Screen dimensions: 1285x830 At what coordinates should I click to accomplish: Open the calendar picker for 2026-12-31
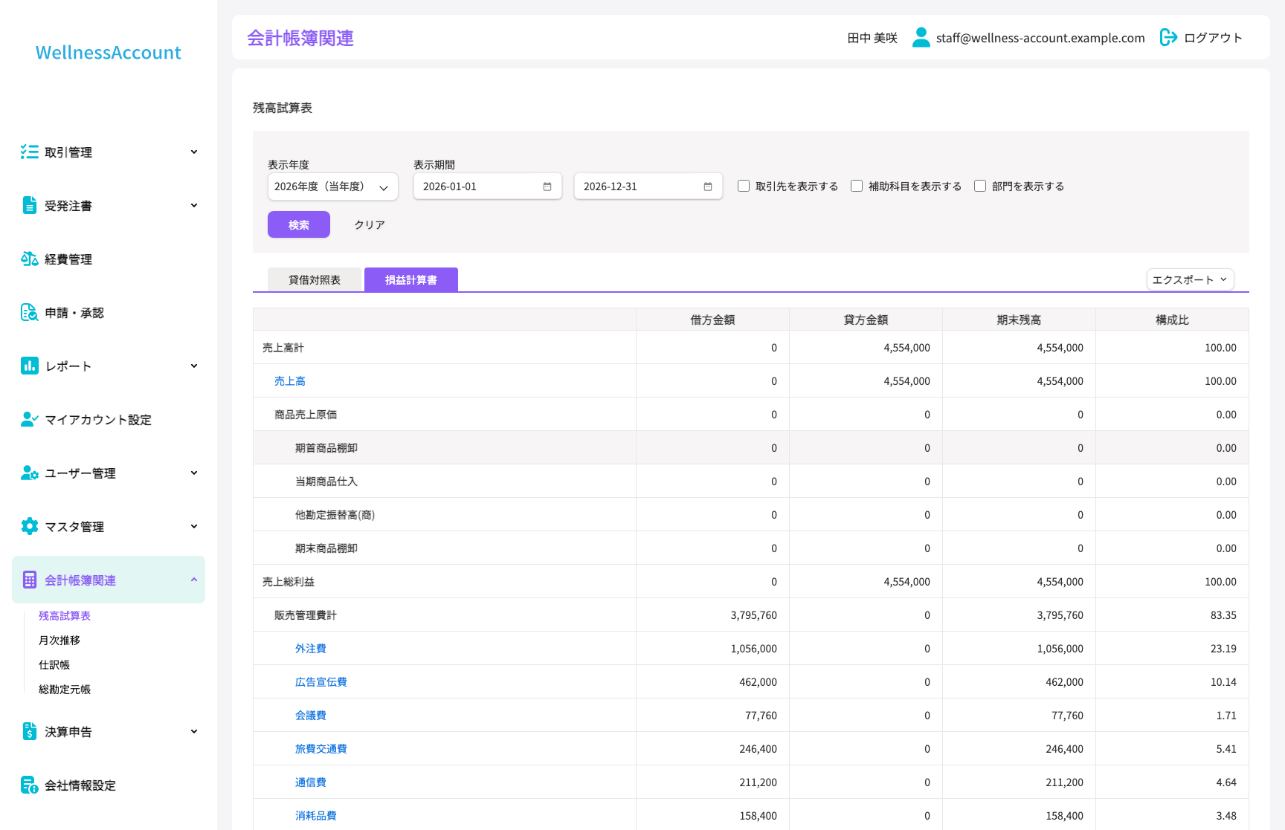[708, 187]
